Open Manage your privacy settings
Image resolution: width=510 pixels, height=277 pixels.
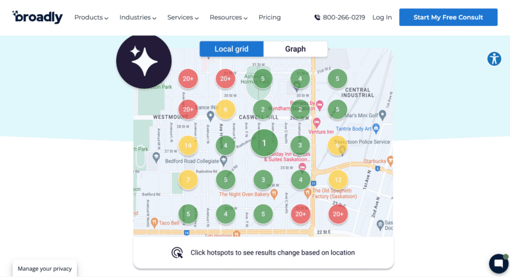pyautogui.click(x=44, y=269)
